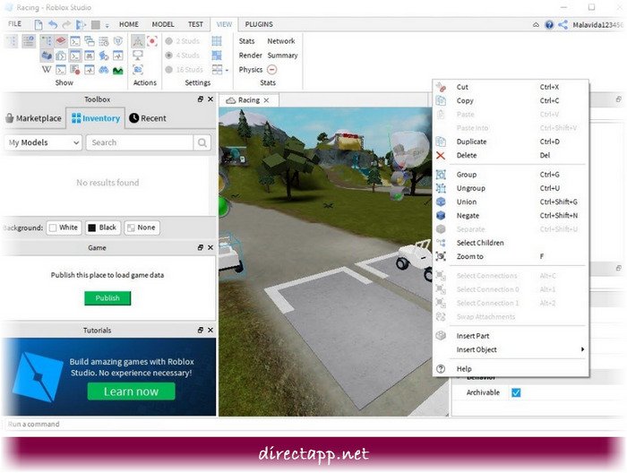Choose Duplicate from the context menu

coord(511,142)
